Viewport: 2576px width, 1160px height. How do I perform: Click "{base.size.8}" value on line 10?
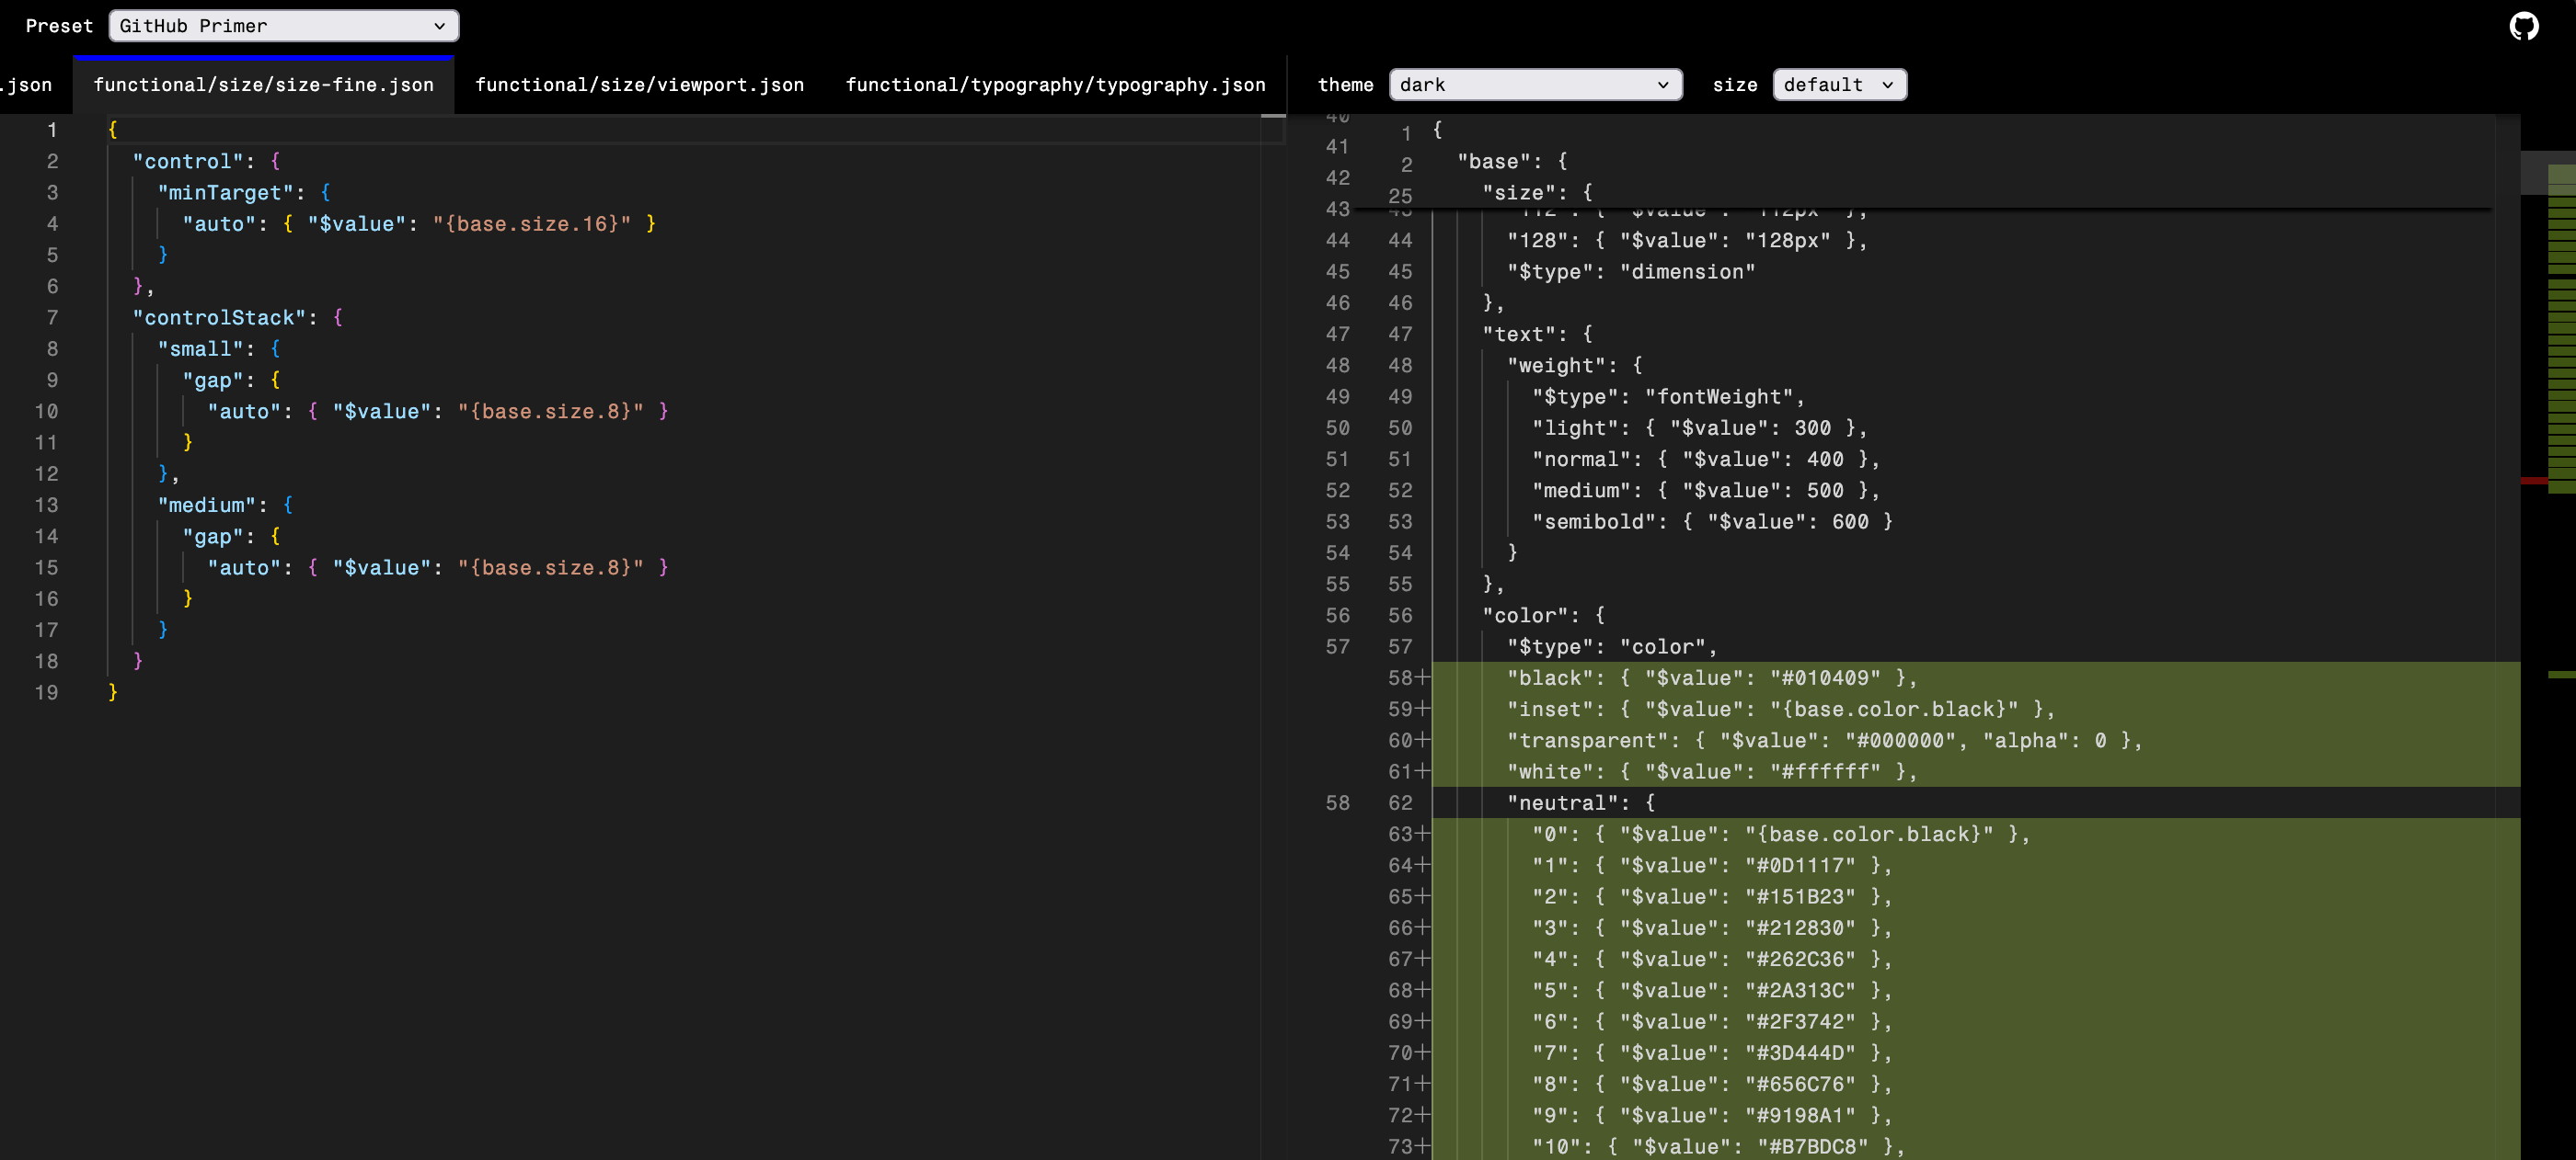[x=551, y=412]
